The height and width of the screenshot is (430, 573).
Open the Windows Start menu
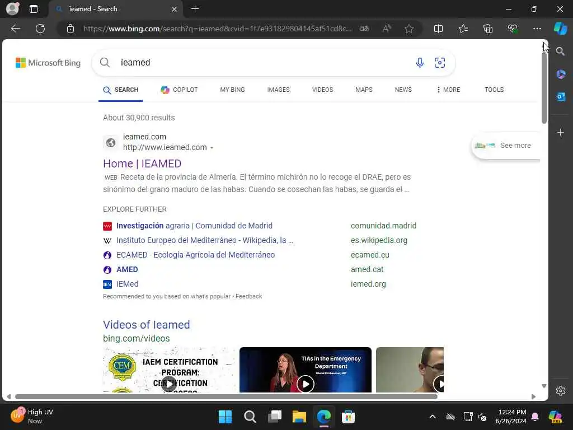225,417
